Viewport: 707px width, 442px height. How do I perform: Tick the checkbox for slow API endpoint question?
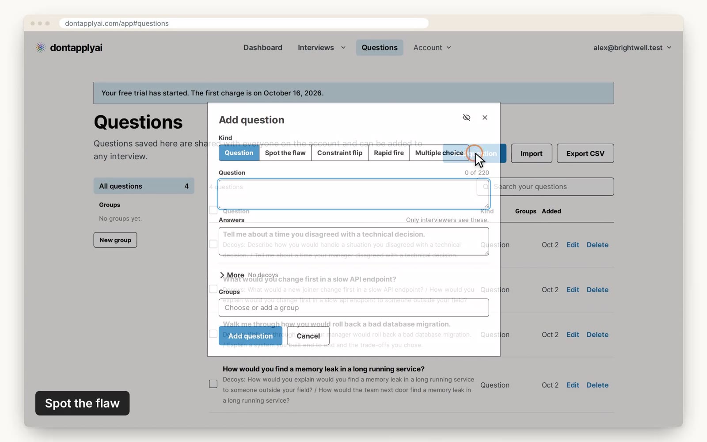coord(213,289)
